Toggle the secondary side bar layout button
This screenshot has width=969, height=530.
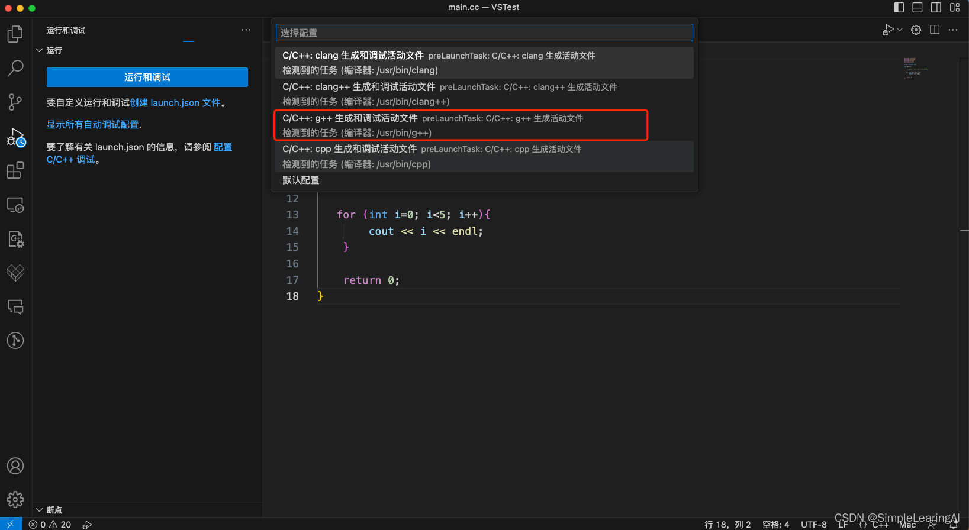[936, 7]
